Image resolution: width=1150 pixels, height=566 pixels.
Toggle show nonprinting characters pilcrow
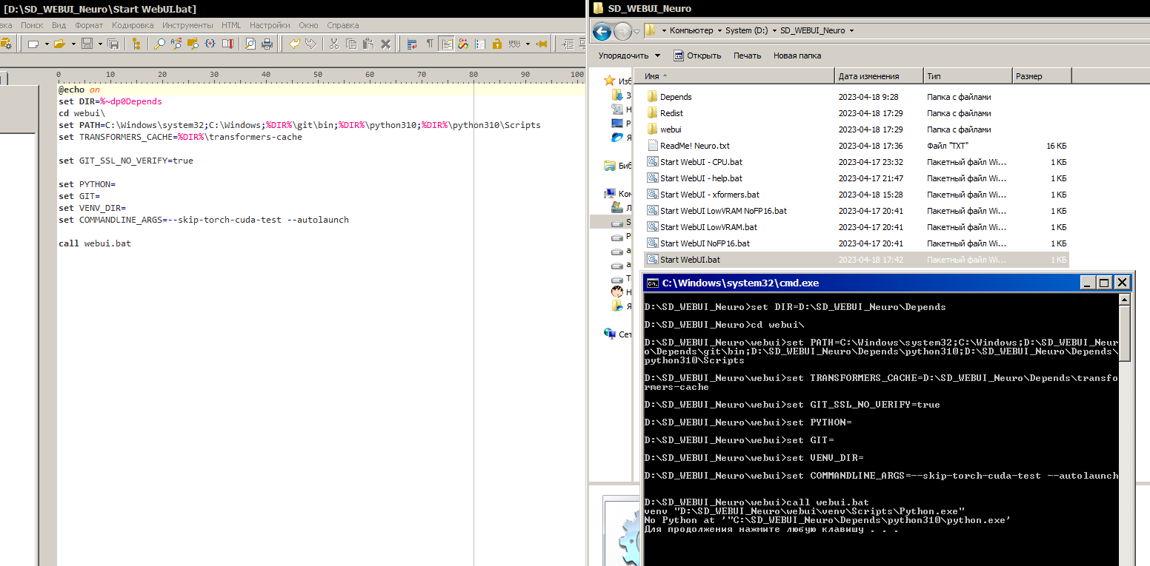click(x=430, y=44)
